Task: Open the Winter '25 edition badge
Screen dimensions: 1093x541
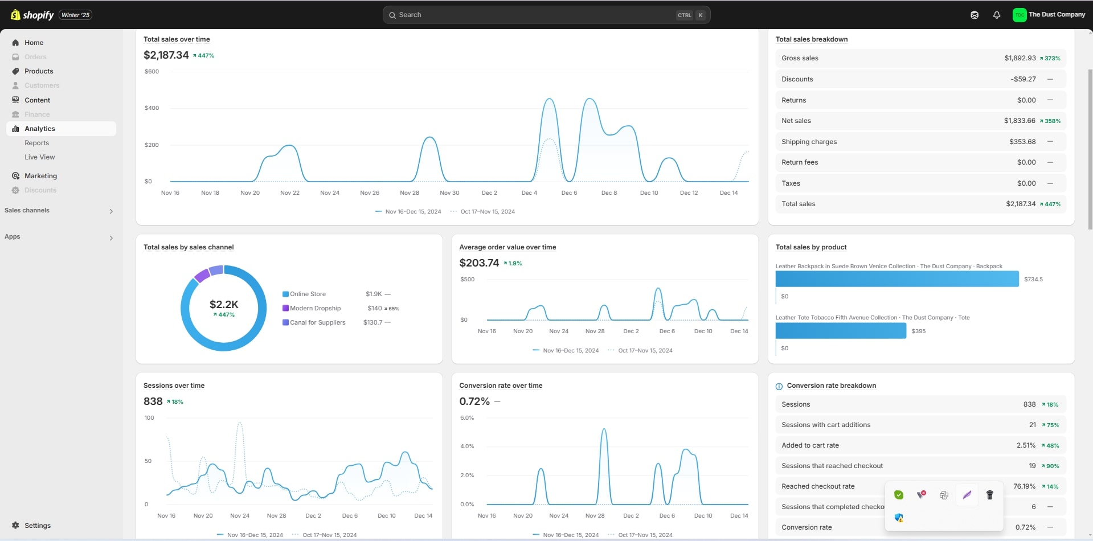Action: [x=76, y=15]
